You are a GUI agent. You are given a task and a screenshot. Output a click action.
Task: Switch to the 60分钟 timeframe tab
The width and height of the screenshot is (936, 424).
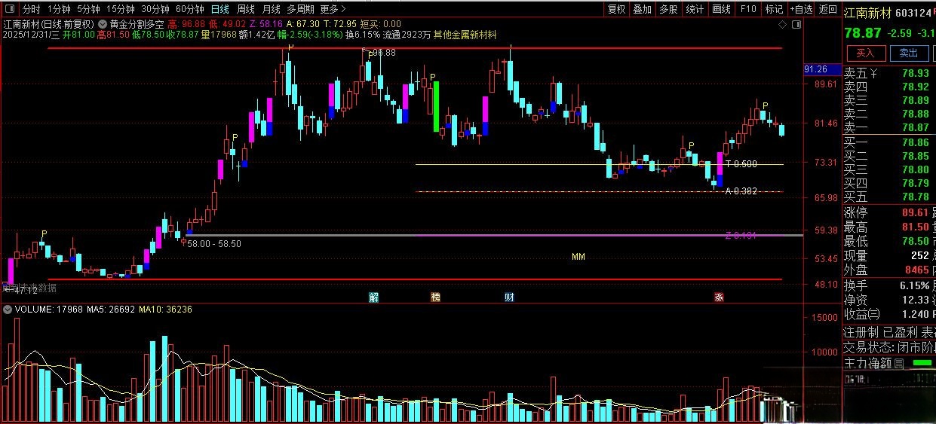point(189,10)
